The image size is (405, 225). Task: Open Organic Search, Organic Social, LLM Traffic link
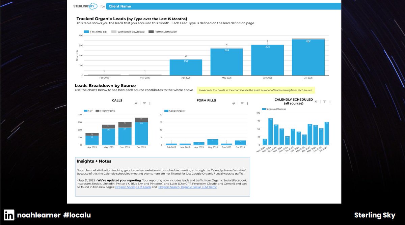(188, 187)
